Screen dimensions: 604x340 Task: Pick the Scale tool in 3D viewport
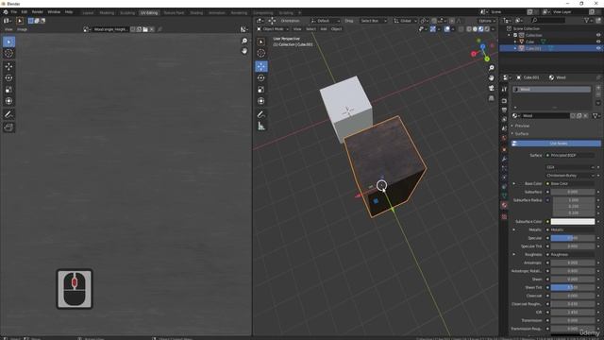[261, 90]
